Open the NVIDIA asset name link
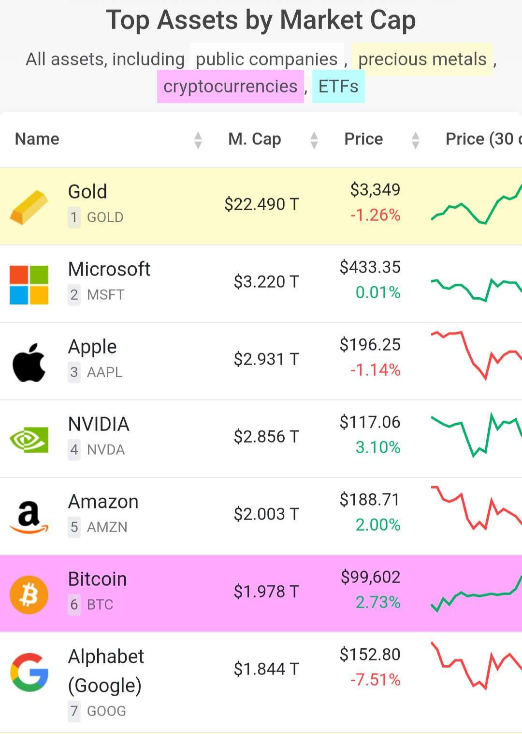 (99, 424)
